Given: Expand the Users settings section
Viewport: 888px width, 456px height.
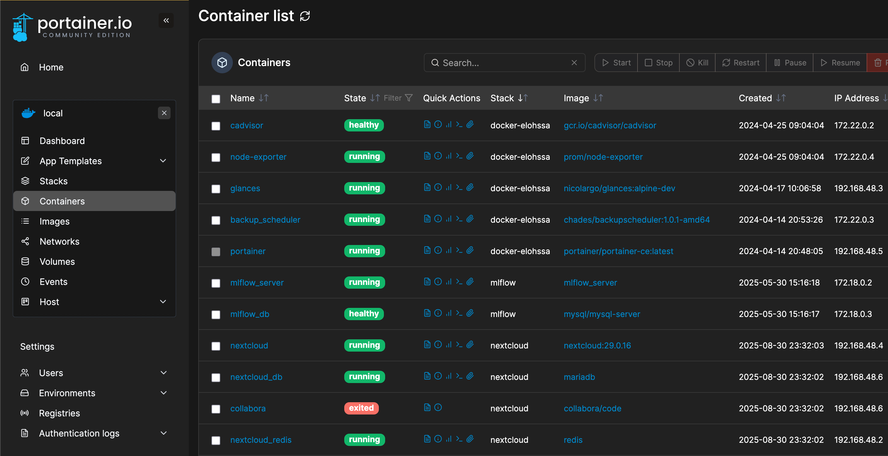Looking at the screenshot, I should coord(164,373).
